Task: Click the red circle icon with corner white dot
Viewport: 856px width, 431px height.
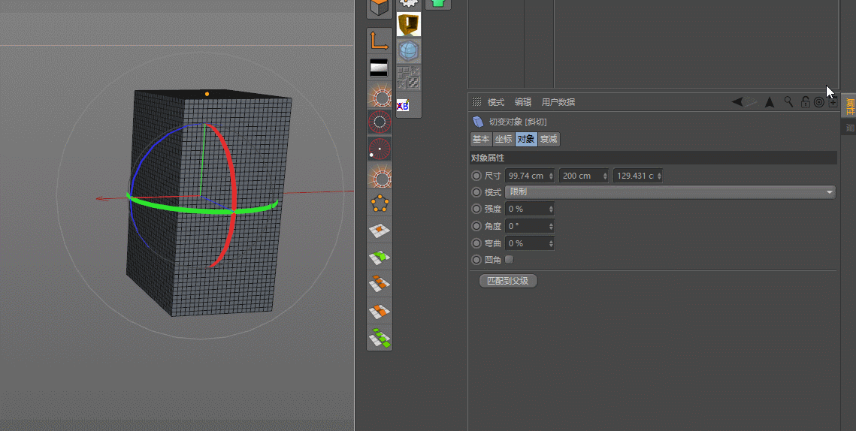Action: 380,149
